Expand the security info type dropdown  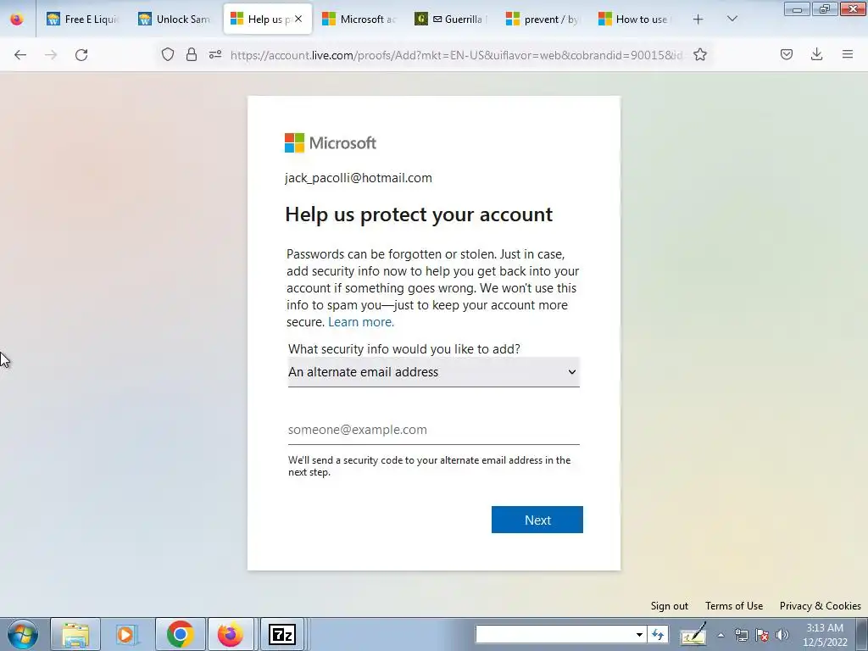pyautogui.click(x=433, y=372)
